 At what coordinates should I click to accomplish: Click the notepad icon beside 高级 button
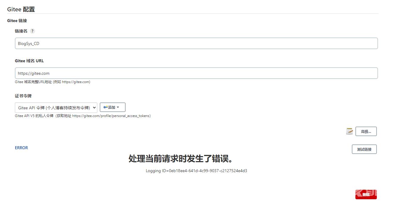coord(349,131)
